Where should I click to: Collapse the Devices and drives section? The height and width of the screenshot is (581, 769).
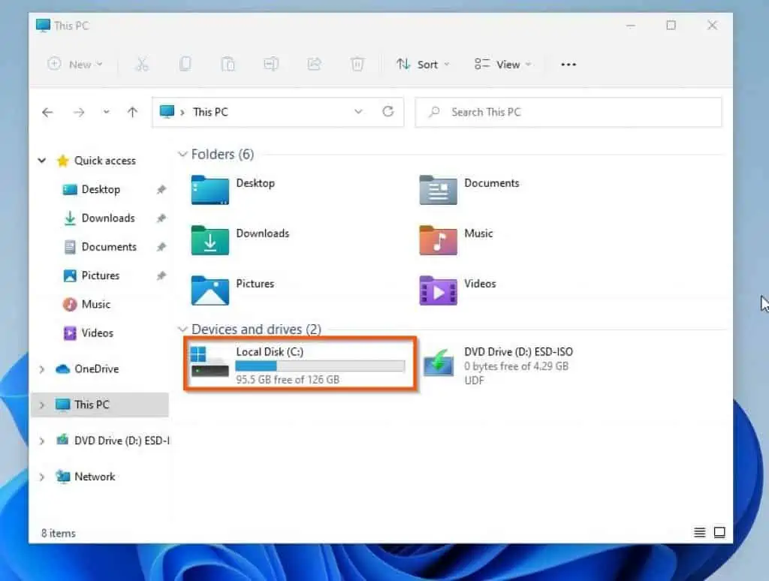click(182, 329)
